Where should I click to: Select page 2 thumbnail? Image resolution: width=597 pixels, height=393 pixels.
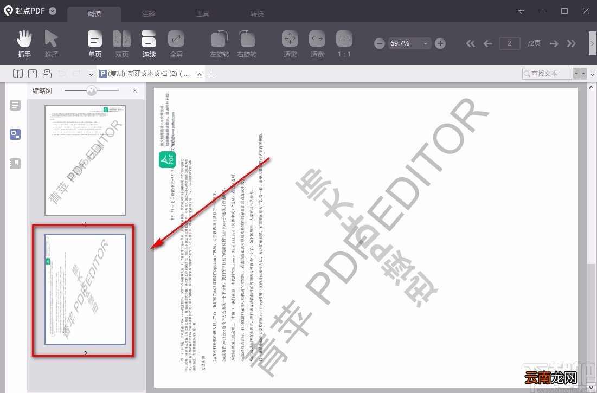click(x=85, y=289)
